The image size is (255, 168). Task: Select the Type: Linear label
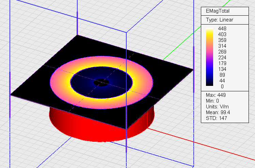(219, 20)
